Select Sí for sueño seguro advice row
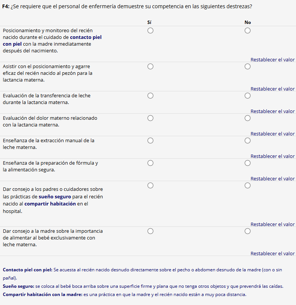Image resolution: width=296 pixels, height=305 pixels. 150,186
